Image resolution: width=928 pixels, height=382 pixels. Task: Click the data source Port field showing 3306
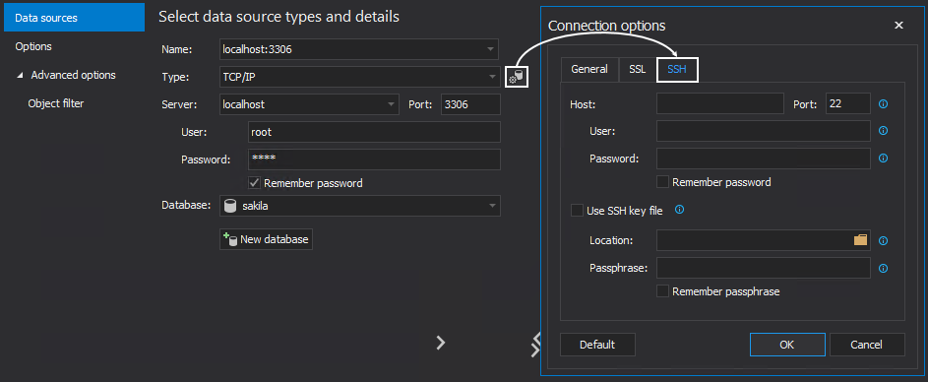(x=470, y=104)
